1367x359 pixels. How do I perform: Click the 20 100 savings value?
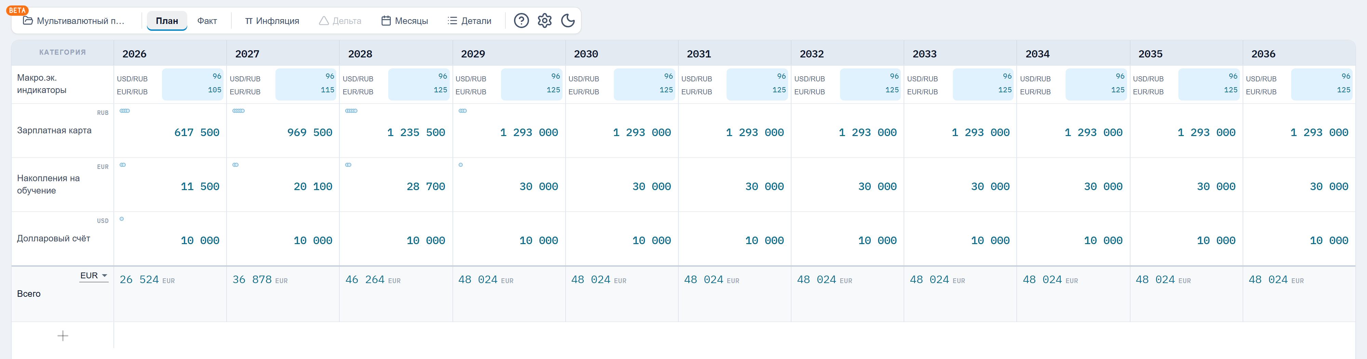pyautogui.click(x=313, y=187)
